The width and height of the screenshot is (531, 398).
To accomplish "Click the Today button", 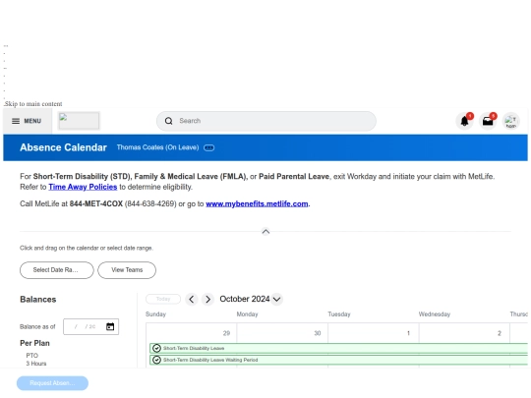I will click(x=163, y=299).
